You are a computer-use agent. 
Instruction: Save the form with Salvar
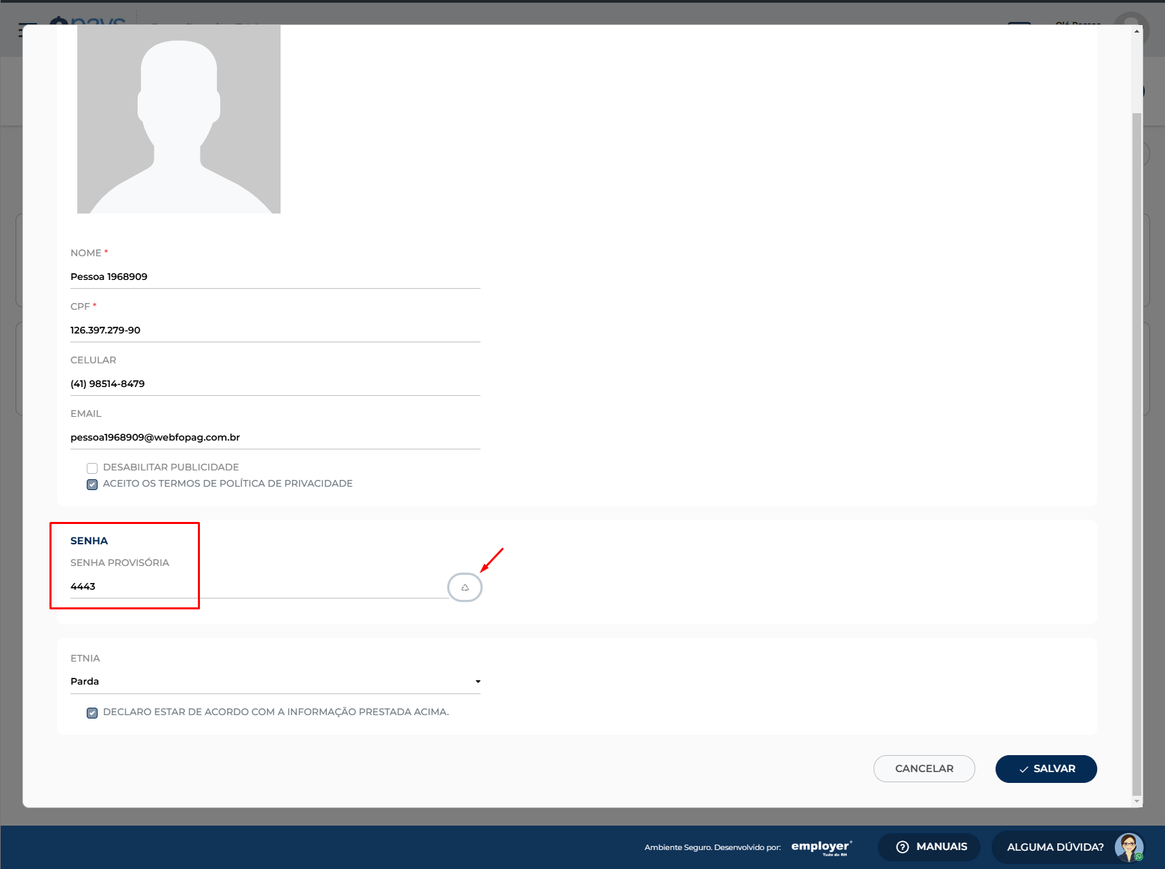(x=1046, y=769)
